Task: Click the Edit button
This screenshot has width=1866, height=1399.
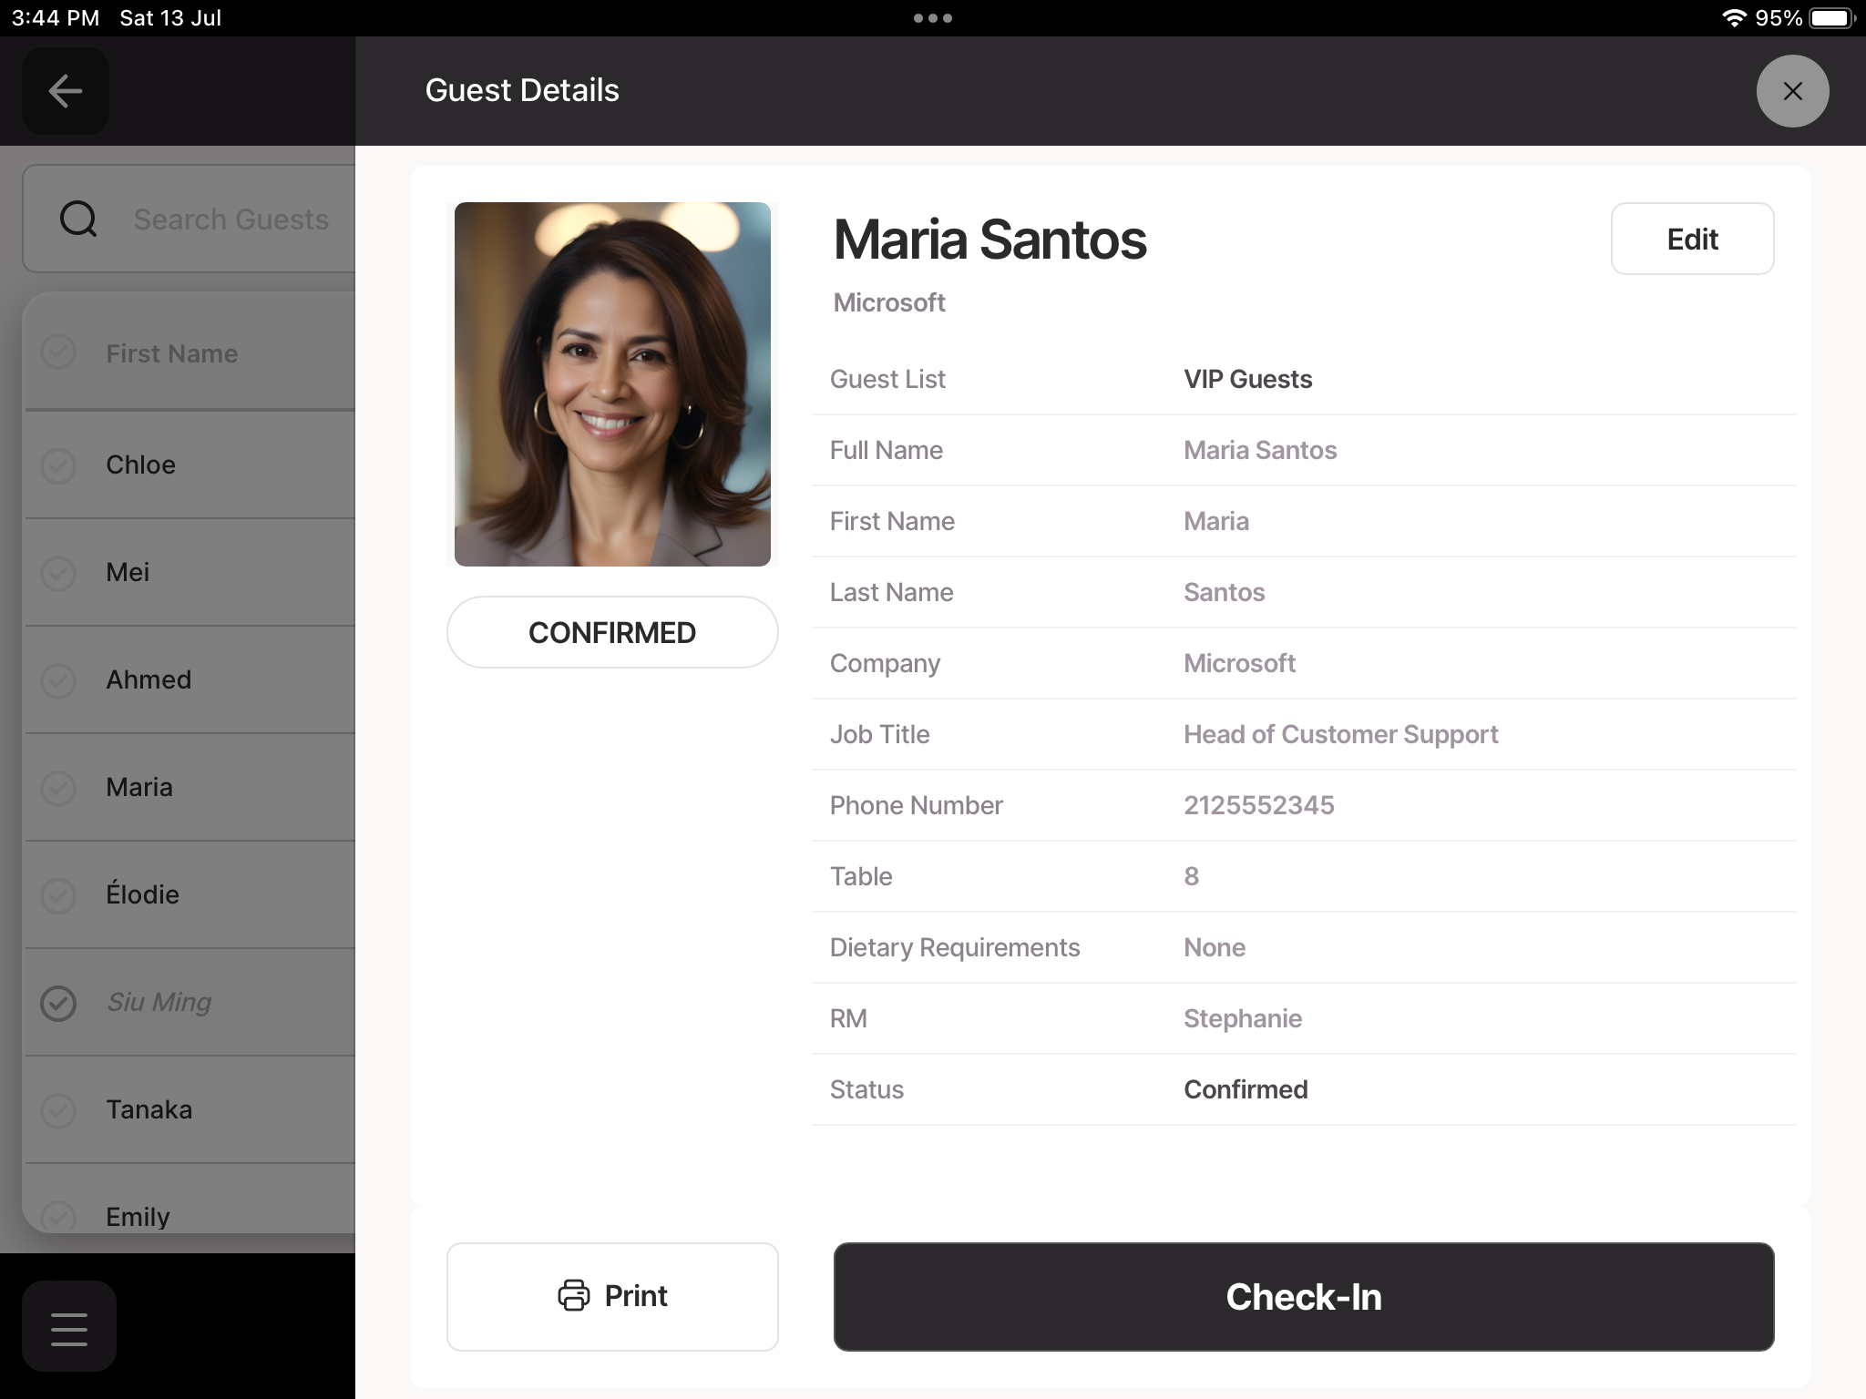Action: coord(1691,240)
